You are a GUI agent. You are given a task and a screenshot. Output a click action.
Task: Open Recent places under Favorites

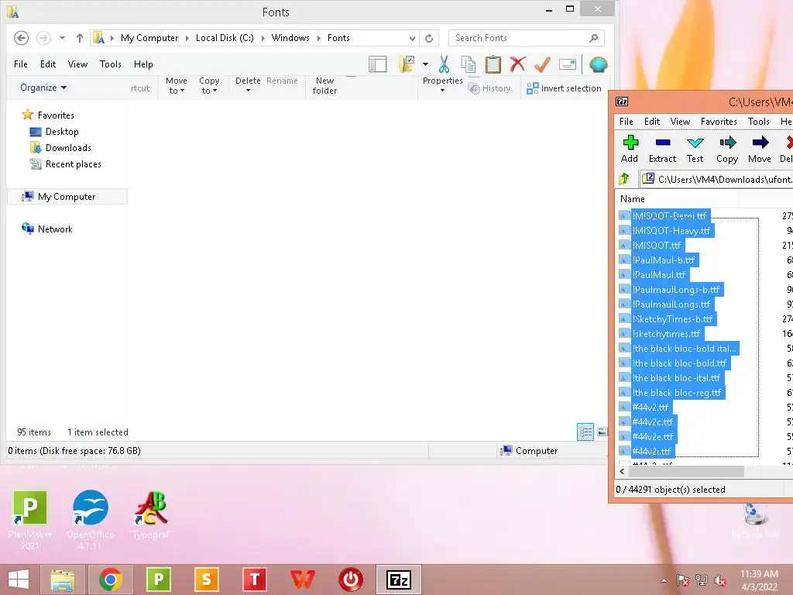[73, 164]
